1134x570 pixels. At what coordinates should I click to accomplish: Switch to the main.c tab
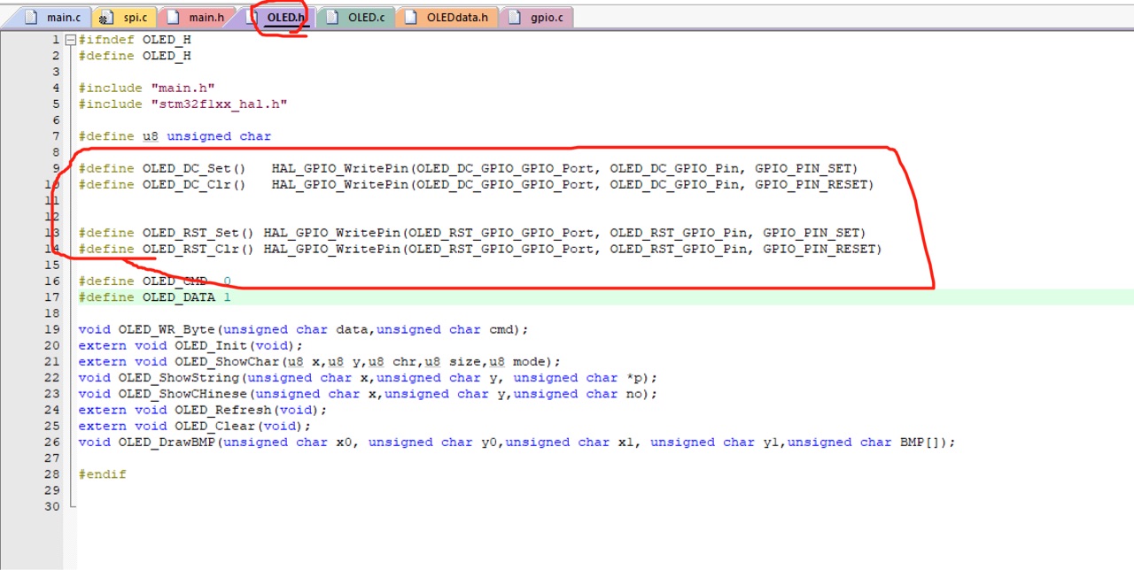53,17
